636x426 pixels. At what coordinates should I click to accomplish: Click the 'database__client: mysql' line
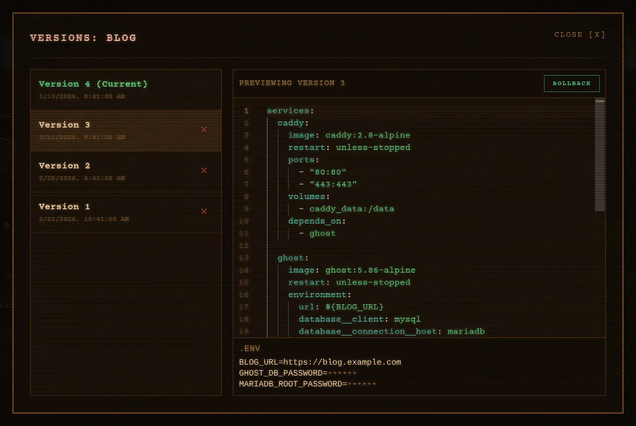[360, 319]
